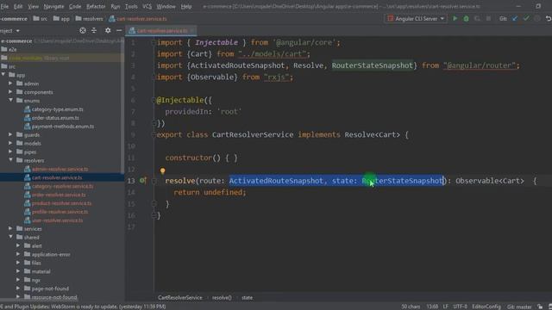Hide the Project tool window
The height and width of the screenshot is (310, 552).
(x=119, y=31)
